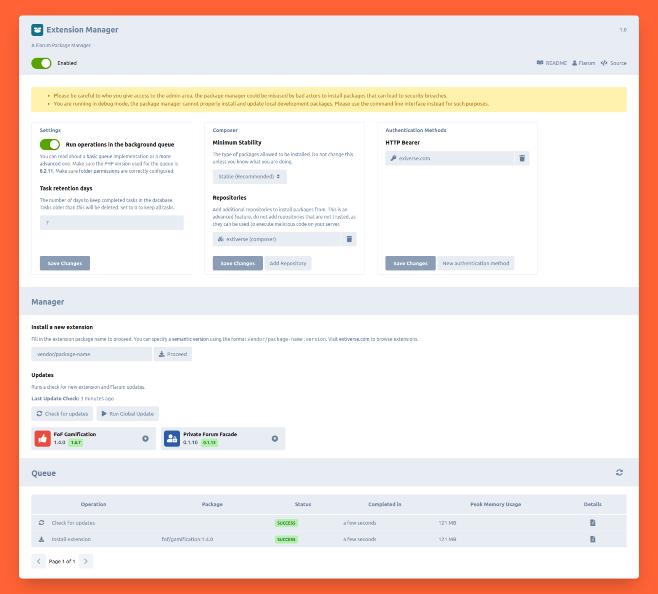
Task: Click Check for updates button
Action: pos(62,414)
